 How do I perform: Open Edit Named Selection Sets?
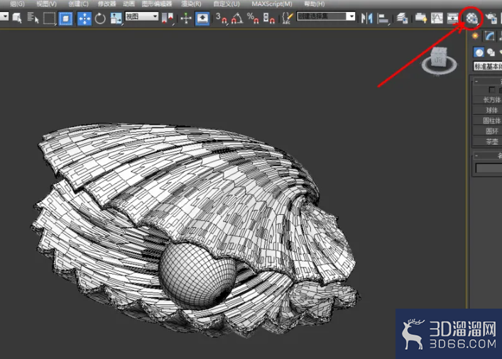pos(287,18)
